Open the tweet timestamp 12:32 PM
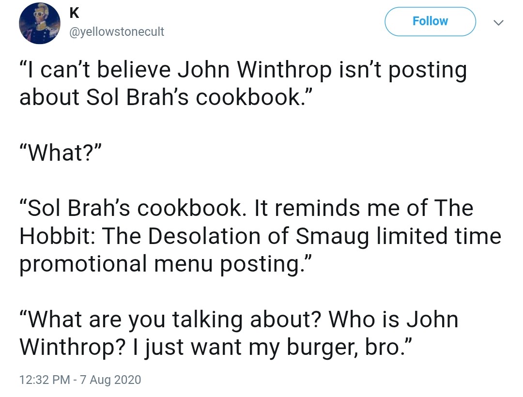The width and height of the screenshot is (523, 397). [45, 380]
